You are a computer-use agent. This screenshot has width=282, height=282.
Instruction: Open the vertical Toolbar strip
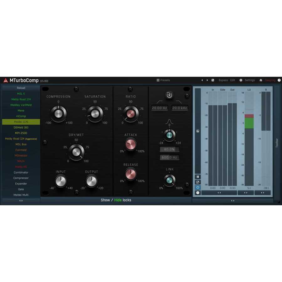click(x=277, y=143)
